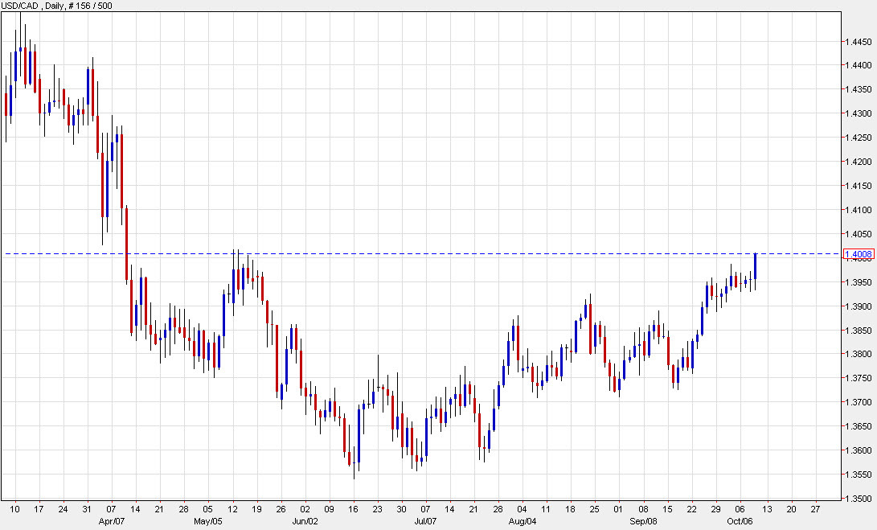This screenshot has width=877, height=530.
Task: Select the highlighted 1.4008 price marker
Action: pos(858,253)
